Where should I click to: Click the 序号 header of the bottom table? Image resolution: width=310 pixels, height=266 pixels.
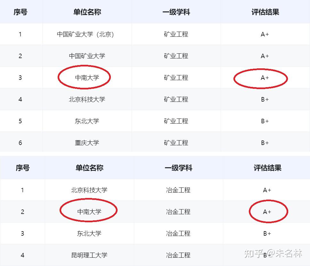pyautogui.click(x=22, y=168)
